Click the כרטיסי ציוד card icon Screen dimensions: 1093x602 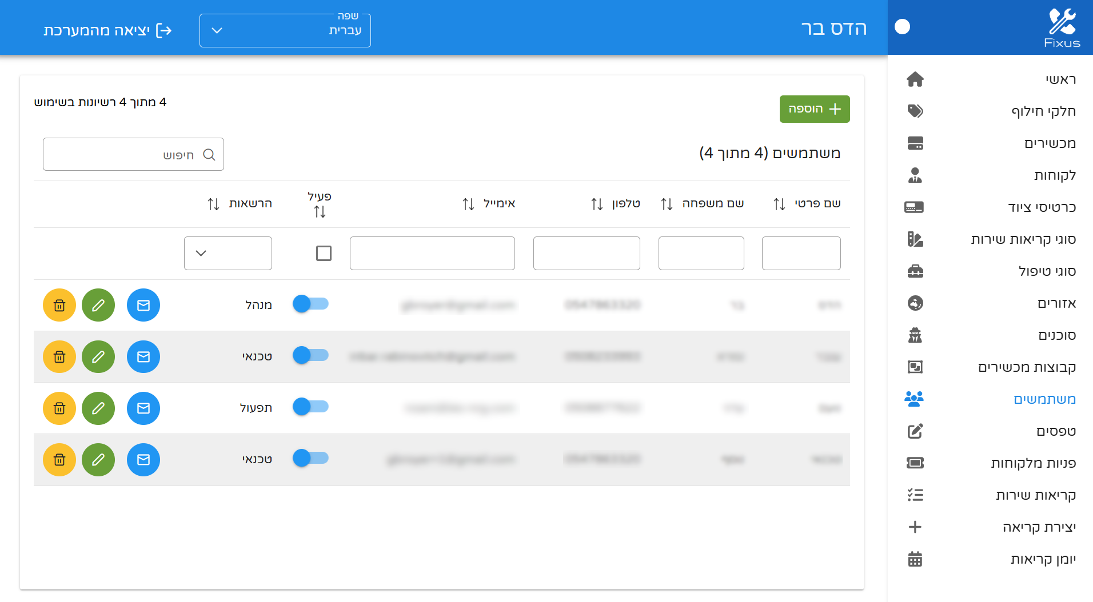point(914,207)
